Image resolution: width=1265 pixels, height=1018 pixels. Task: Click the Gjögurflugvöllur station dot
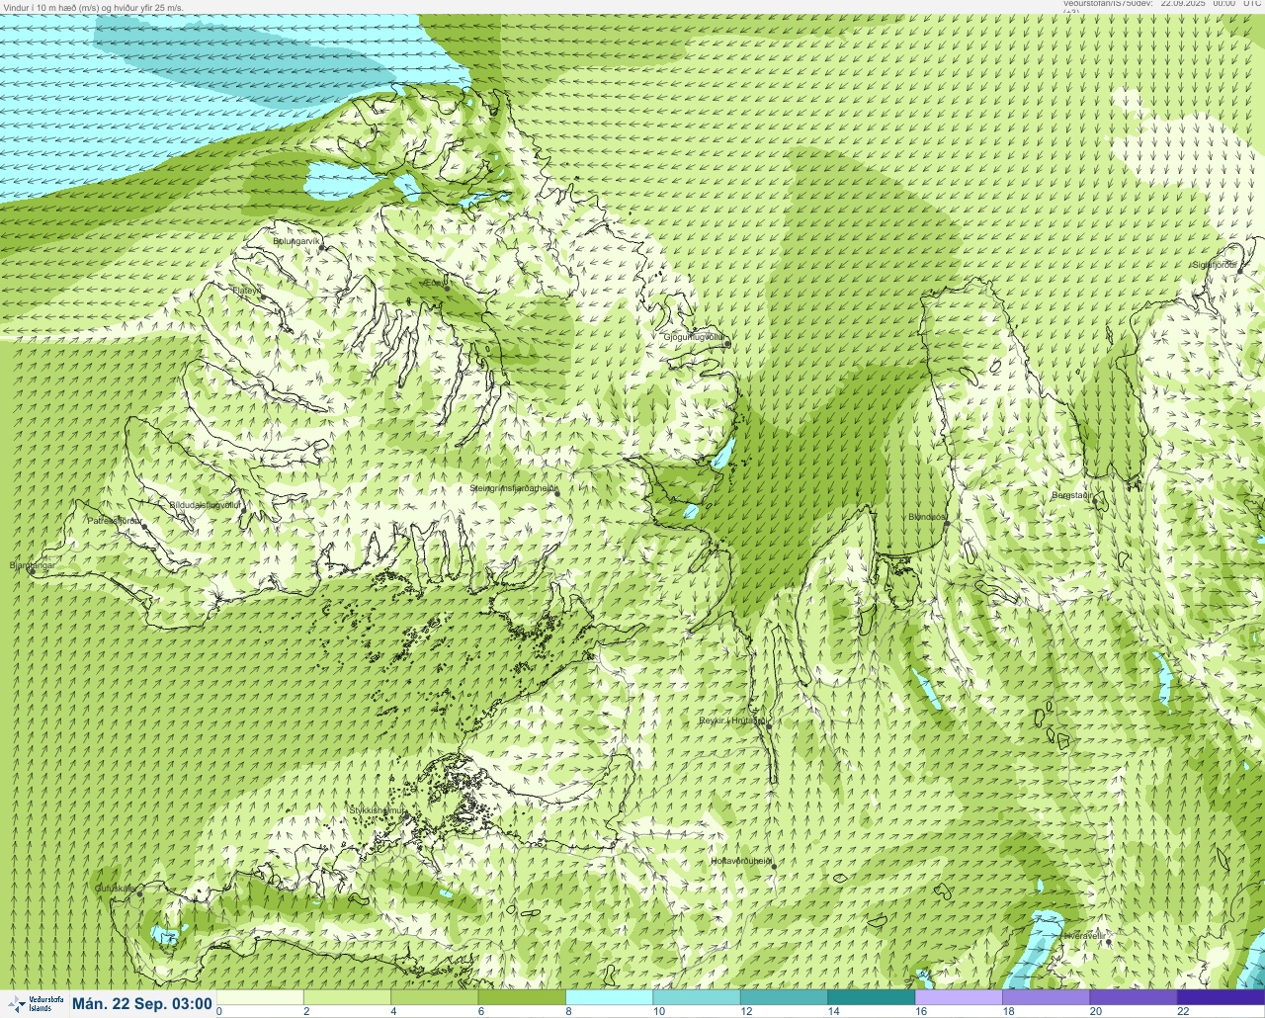tap(726, 344)
